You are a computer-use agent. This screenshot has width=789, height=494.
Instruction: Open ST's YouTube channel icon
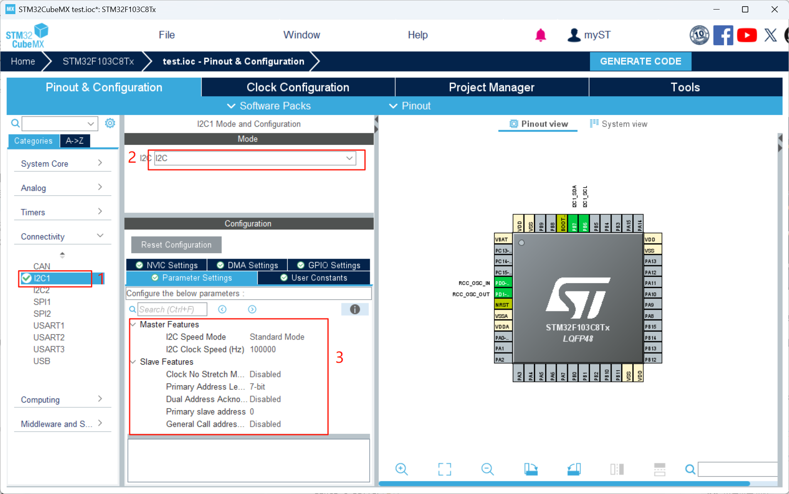[x=747, y=35]
